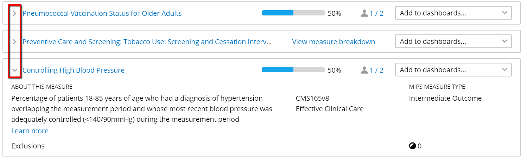This screenshot has width=527, height=160.
Task: Click the Controlling High Blood Pressure progress bar
Action: (293, 70)
